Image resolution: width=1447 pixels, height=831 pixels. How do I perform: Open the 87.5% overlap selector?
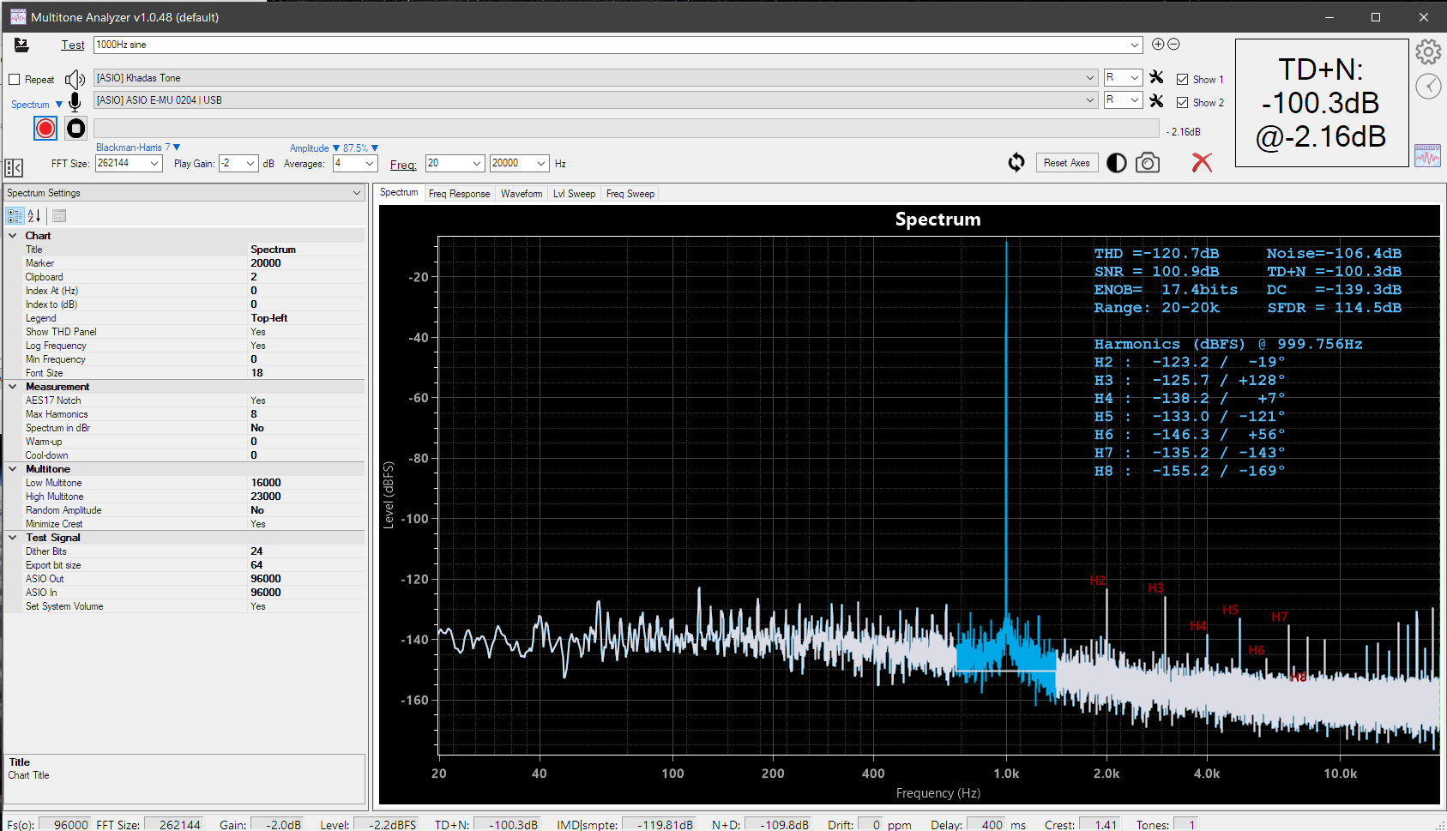point(360,148)
